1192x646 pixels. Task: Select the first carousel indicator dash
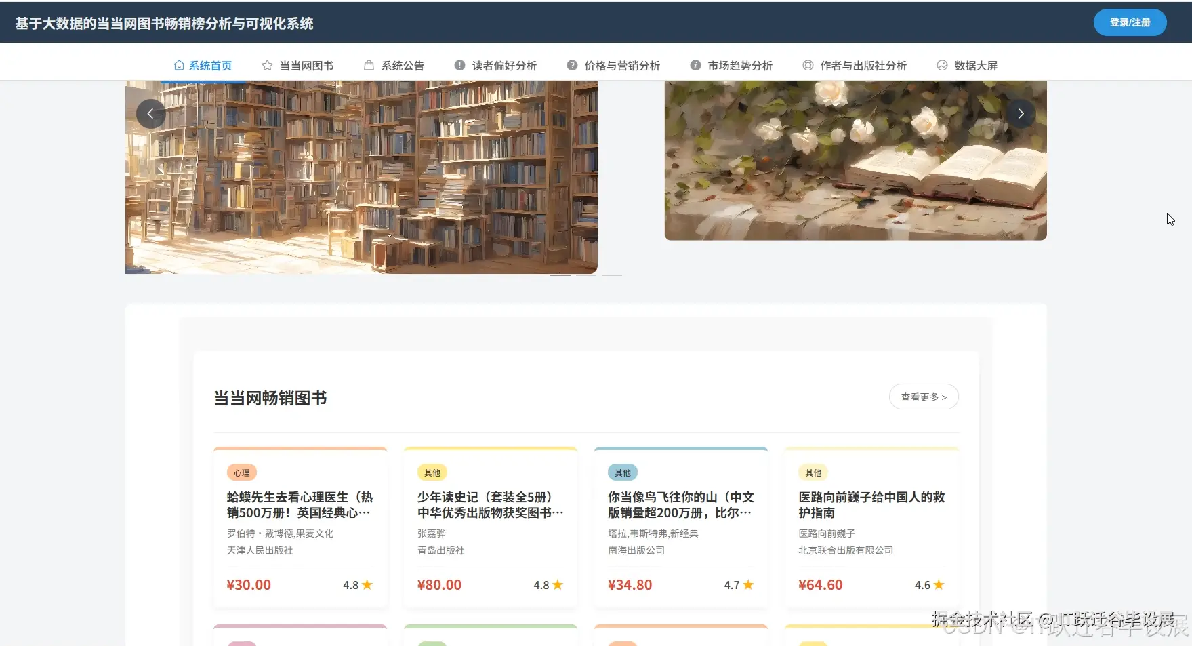point(560,275)
